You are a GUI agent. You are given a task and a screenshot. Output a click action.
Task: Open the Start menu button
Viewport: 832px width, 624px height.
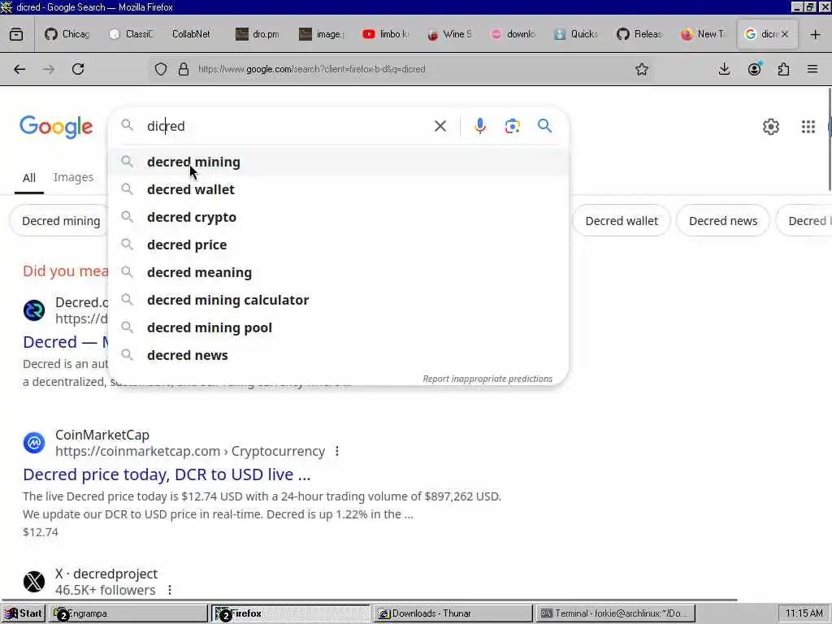point(24,613)
